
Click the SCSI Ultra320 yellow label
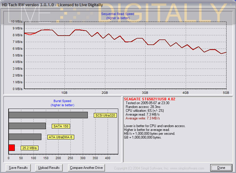pyautogui.click(x=105, y=115)
